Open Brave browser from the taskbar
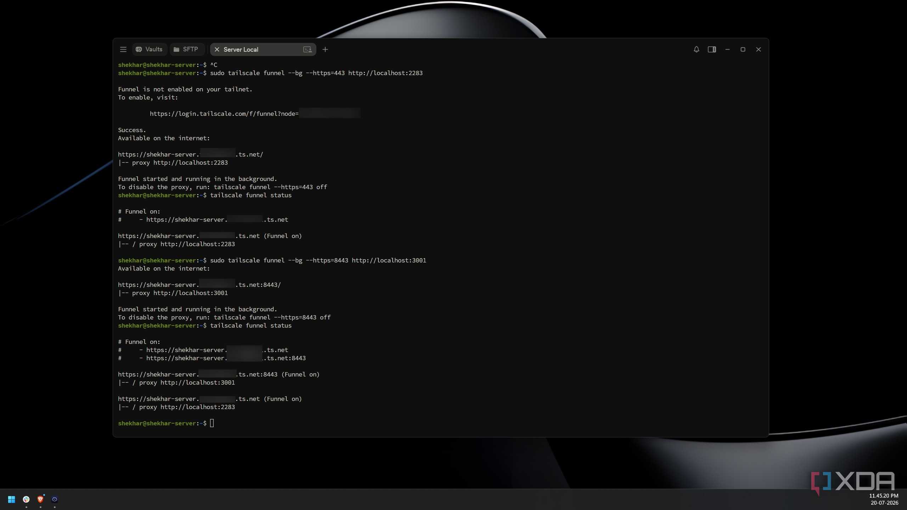The height and width of the screenshot is (510, 907). coord(40,499)
